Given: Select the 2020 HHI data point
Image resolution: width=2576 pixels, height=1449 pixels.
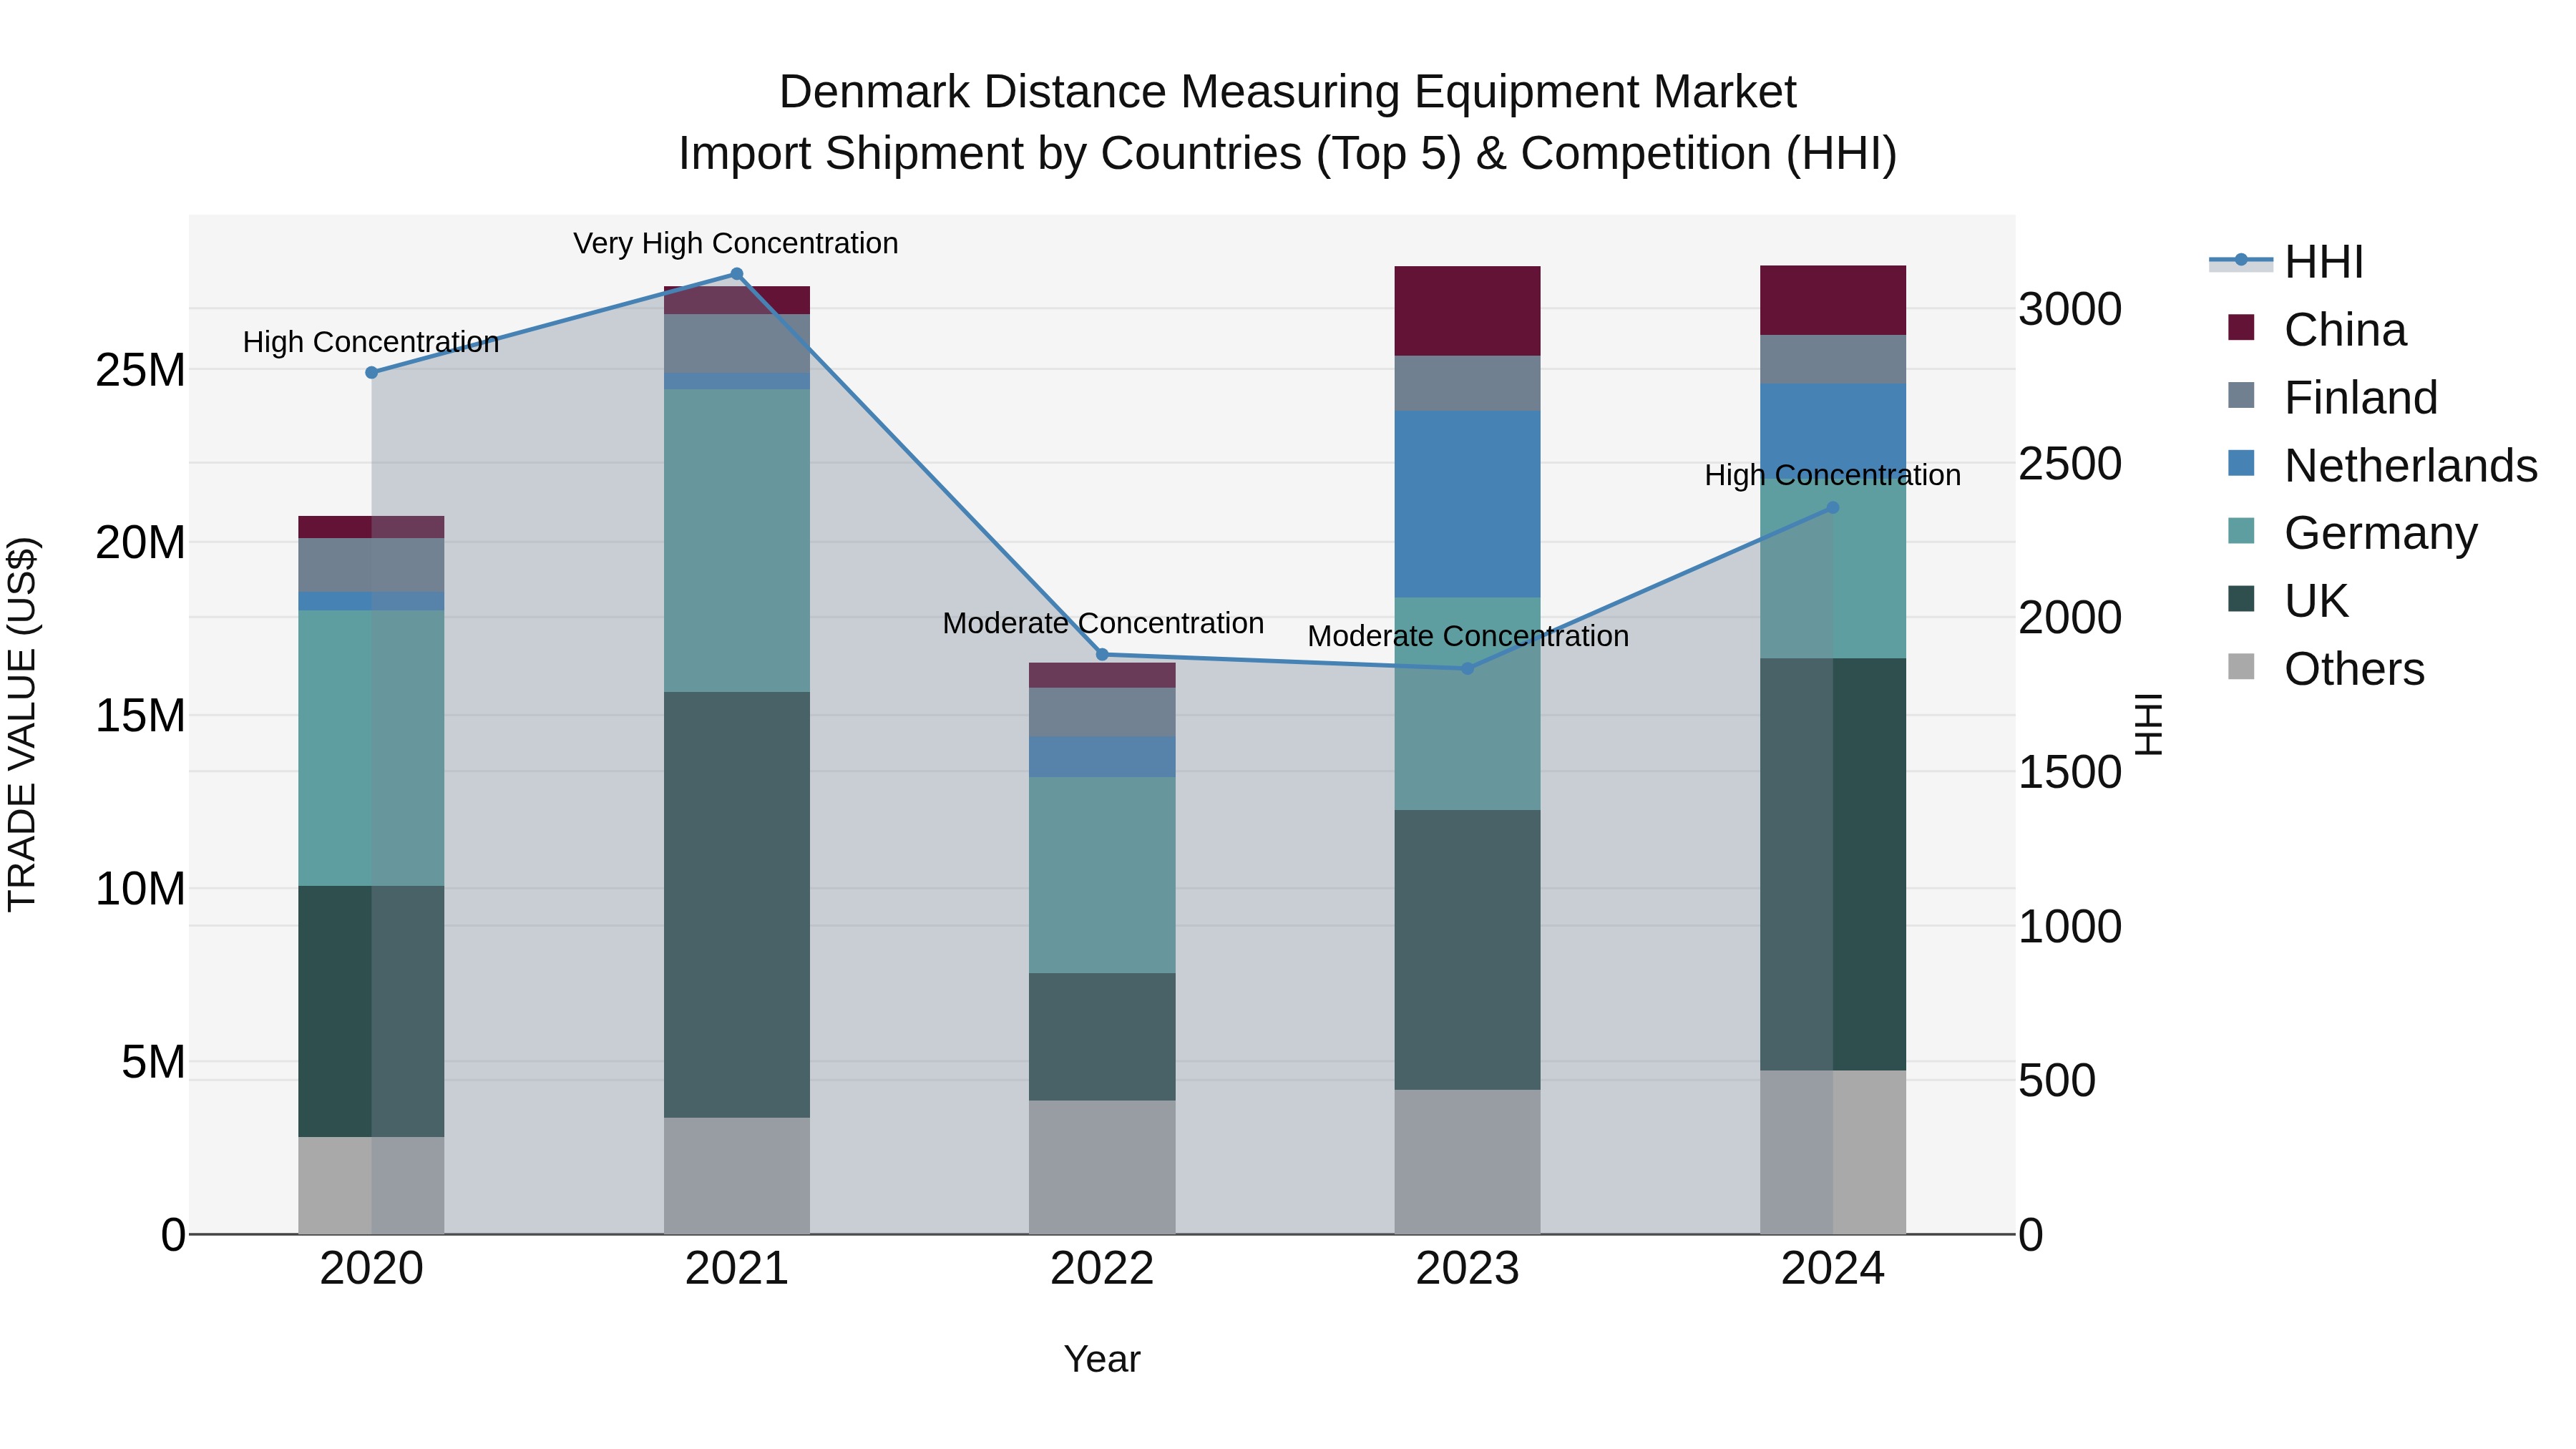Looking at the screenshot, I should click(372, 372).
